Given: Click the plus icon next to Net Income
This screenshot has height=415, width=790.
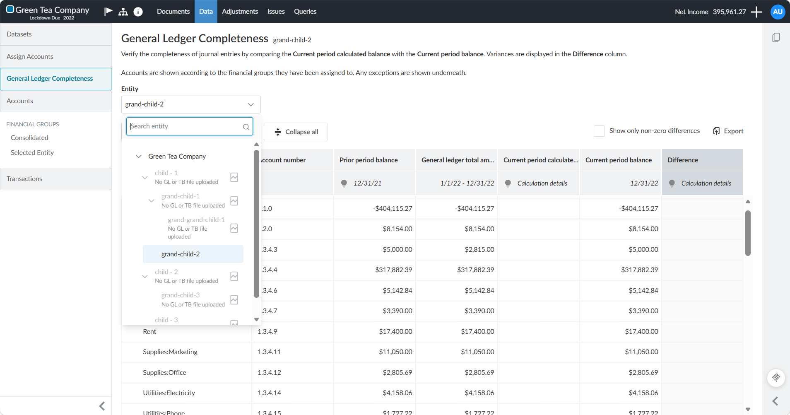Looking at the screenshot, I should coord(756,12).
